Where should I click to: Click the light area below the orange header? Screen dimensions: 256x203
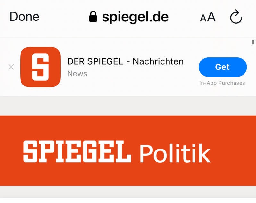point(128,194)
